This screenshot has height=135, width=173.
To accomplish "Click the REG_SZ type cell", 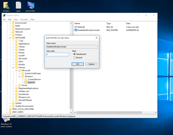I will click(110, 27).
